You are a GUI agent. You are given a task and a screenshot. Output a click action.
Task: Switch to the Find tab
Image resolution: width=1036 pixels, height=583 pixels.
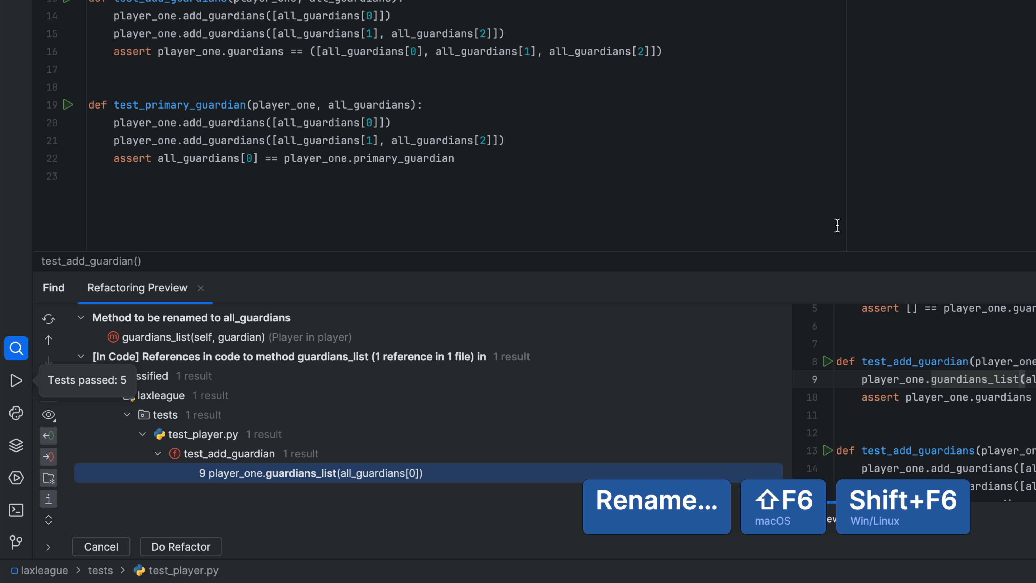[53, 288]
